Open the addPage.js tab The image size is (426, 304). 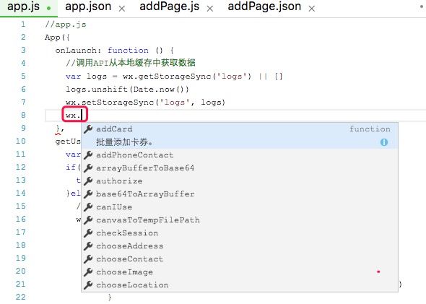(x=169, y=6)
